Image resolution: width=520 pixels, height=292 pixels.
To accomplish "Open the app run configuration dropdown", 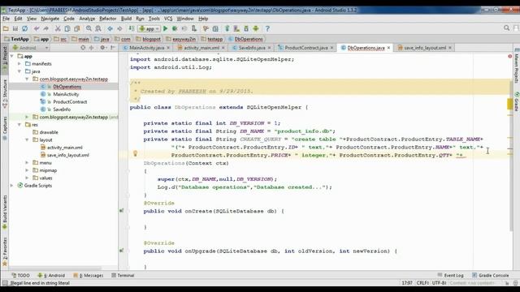I will (x=149, y=29).
